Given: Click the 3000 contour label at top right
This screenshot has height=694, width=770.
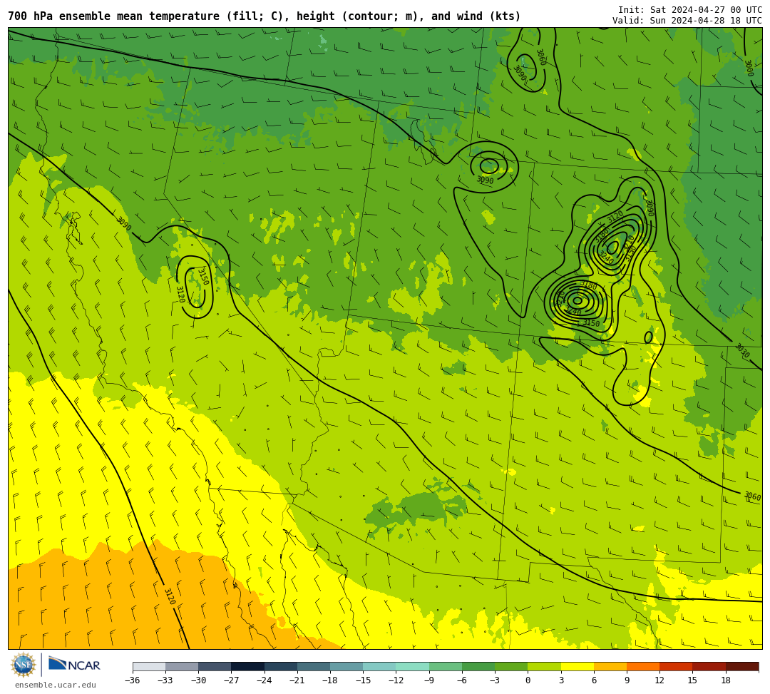Looking at the screenshot, I should coord(749,68).
